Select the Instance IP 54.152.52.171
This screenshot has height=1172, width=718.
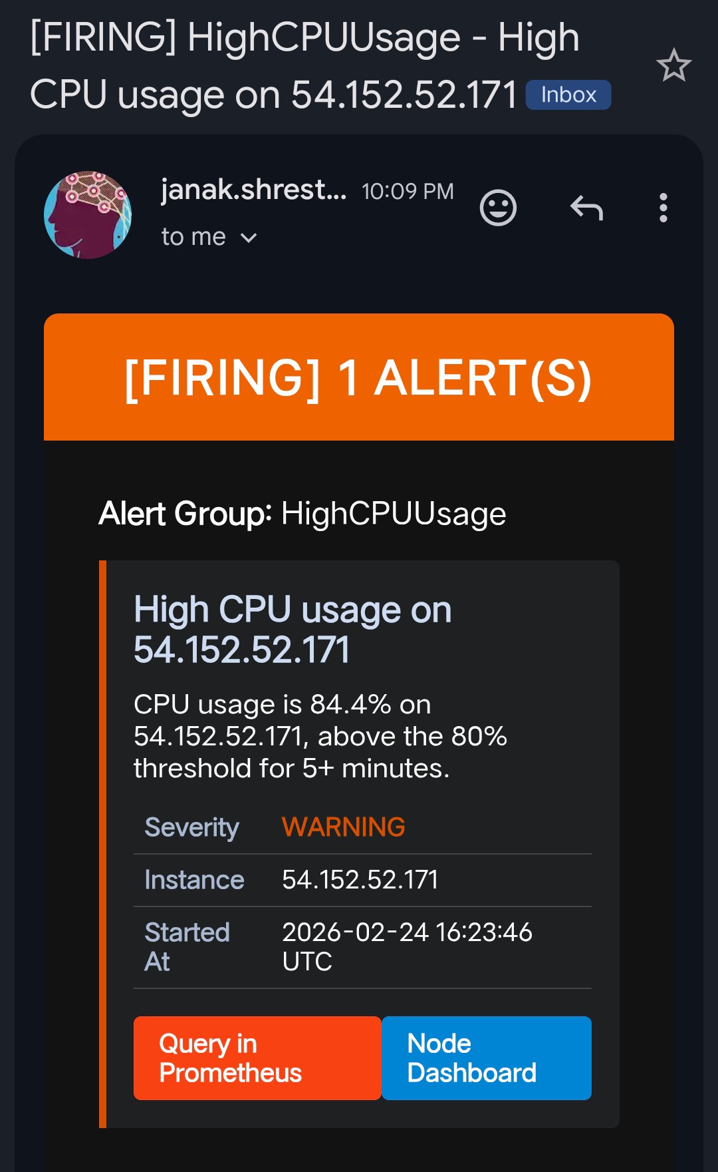tap(360, 879)
